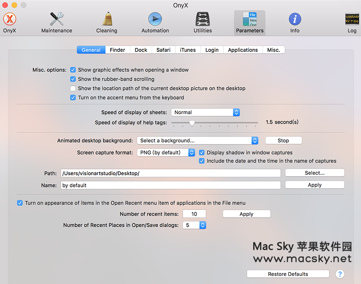Screen dimensions: 361x284
Task: Open the Automation play icon
Action: tap(155, 19)
